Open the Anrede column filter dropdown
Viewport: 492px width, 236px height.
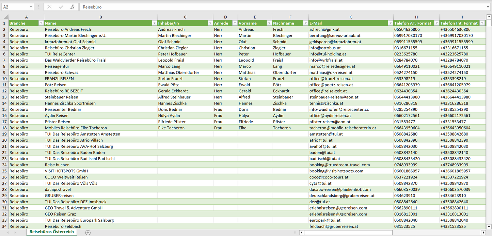pyautogui.click(x=235, y=23)
